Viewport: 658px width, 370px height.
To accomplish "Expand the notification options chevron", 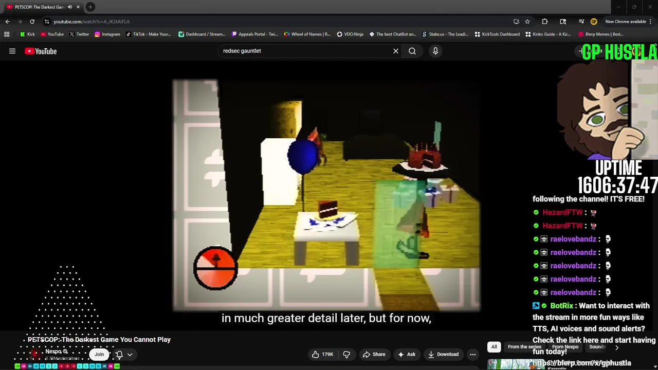I will [130, 354].
